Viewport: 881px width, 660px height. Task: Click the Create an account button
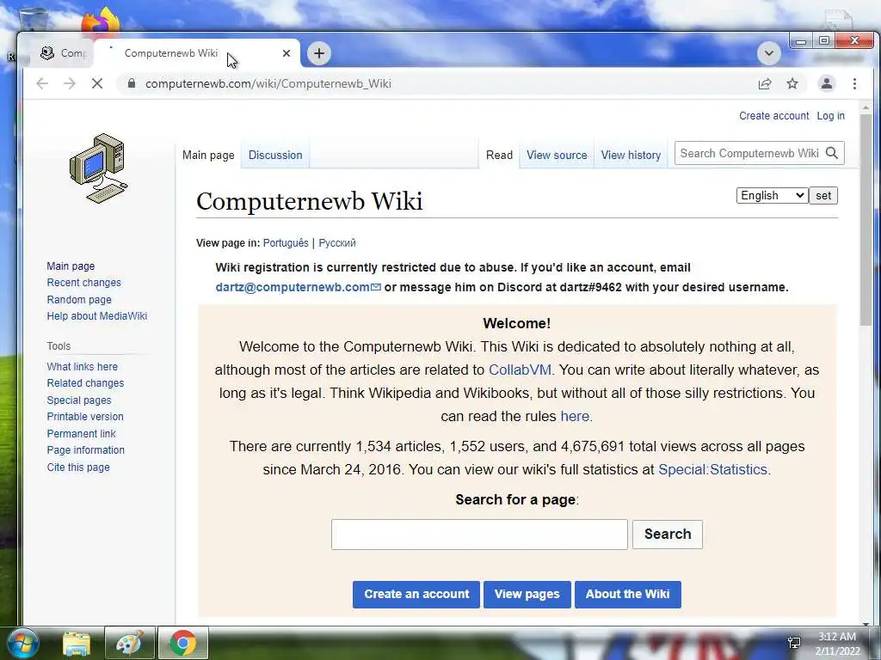coord(416,595)
